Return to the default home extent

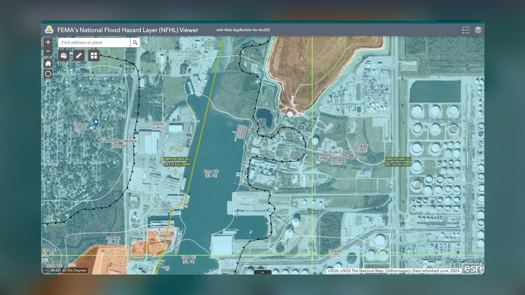48,63
